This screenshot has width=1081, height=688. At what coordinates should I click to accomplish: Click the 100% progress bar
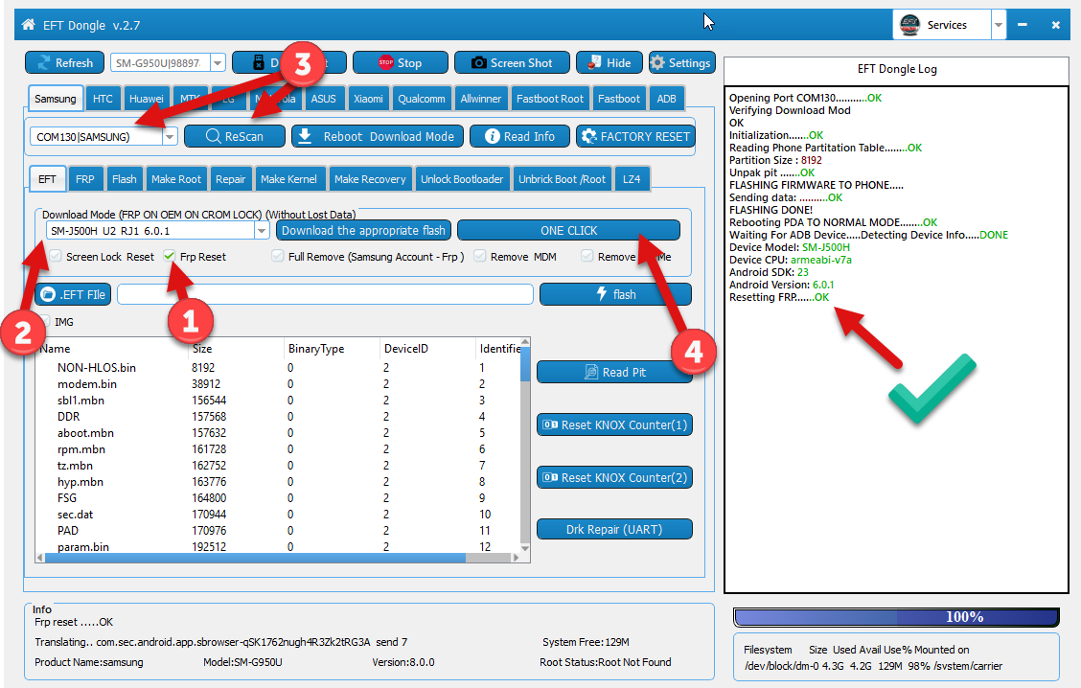896,617
